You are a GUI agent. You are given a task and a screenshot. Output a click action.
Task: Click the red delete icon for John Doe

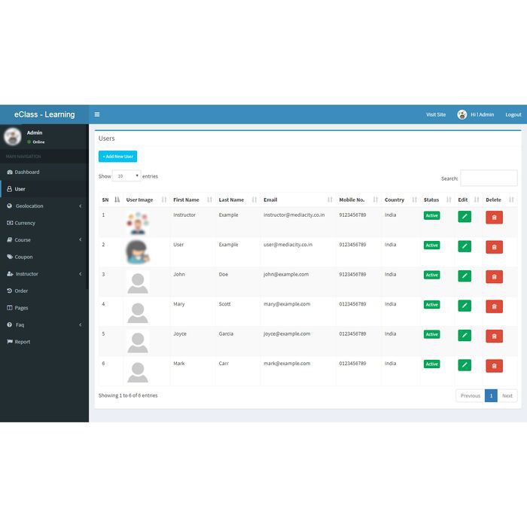click(x=494, y=276)
